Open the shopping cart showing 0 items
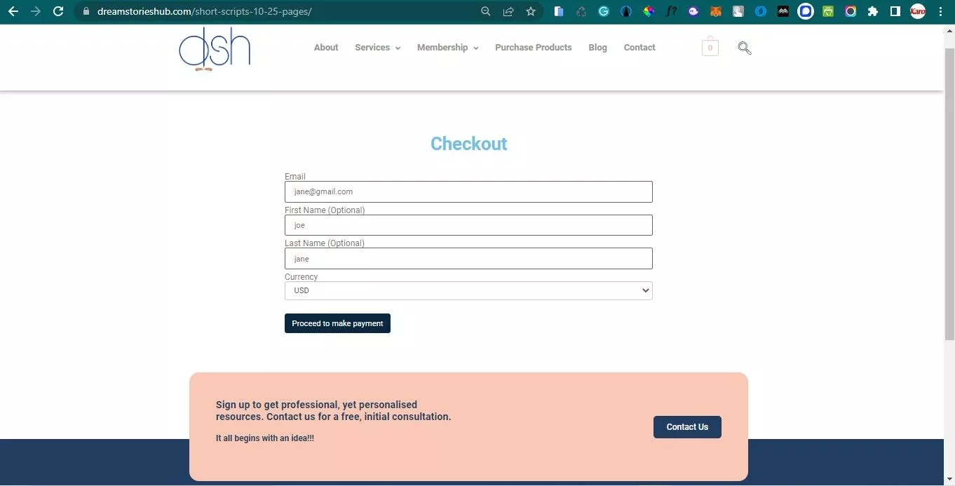 tap(710, 47)
